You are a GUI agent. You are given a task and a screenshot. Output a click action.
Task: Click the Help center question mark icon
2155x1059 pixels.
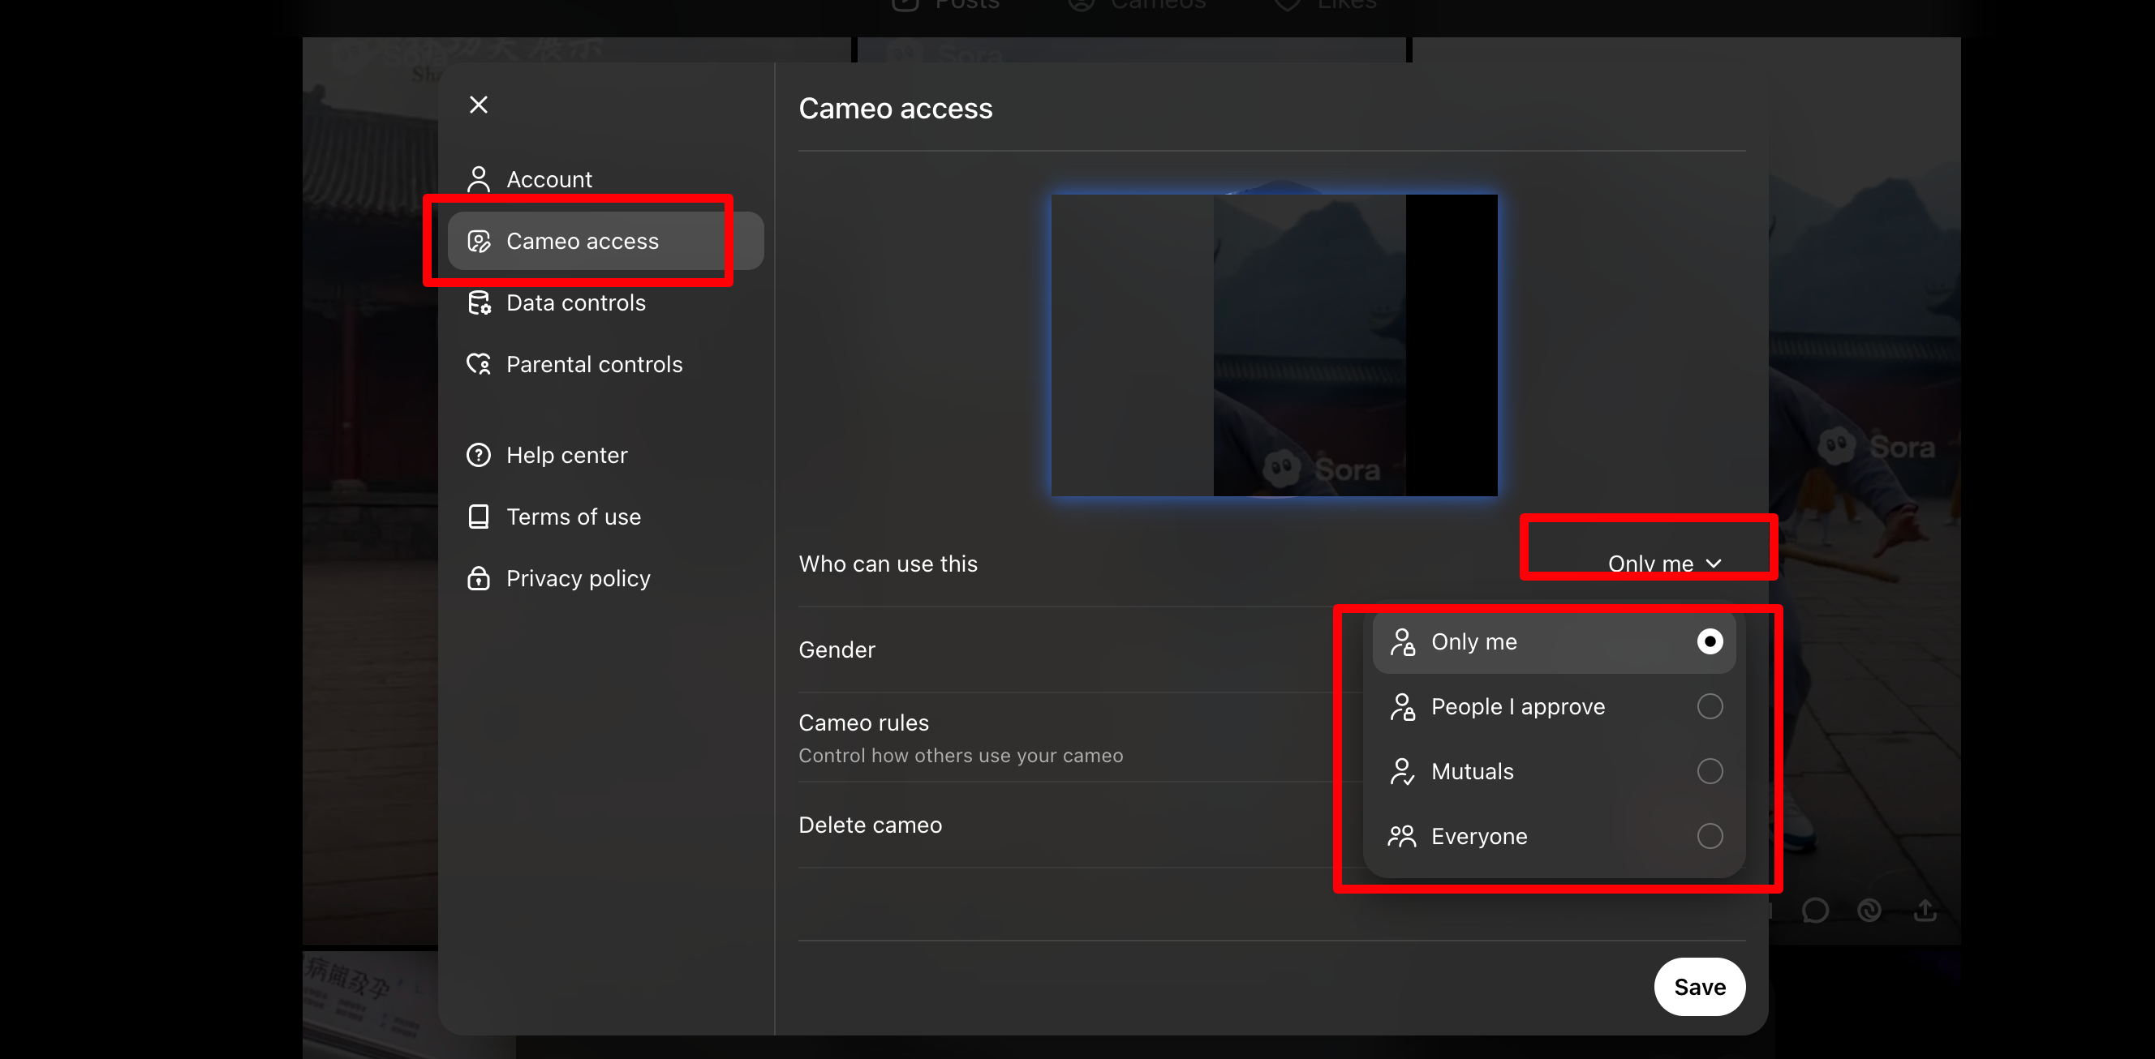[479, 455]
